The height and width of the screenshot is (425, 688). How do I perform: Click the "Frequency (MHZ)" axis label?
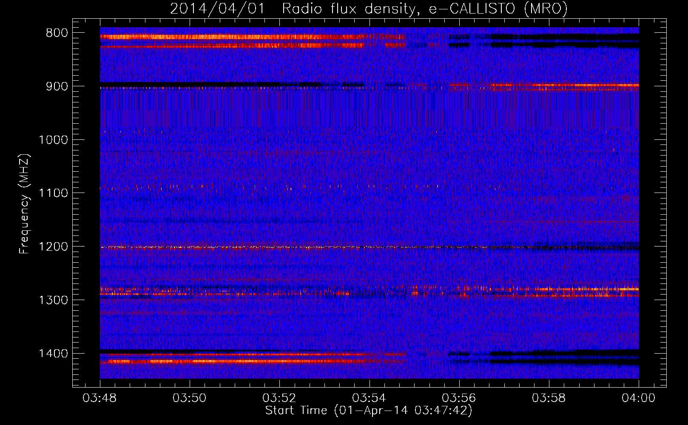pos(25,204)
